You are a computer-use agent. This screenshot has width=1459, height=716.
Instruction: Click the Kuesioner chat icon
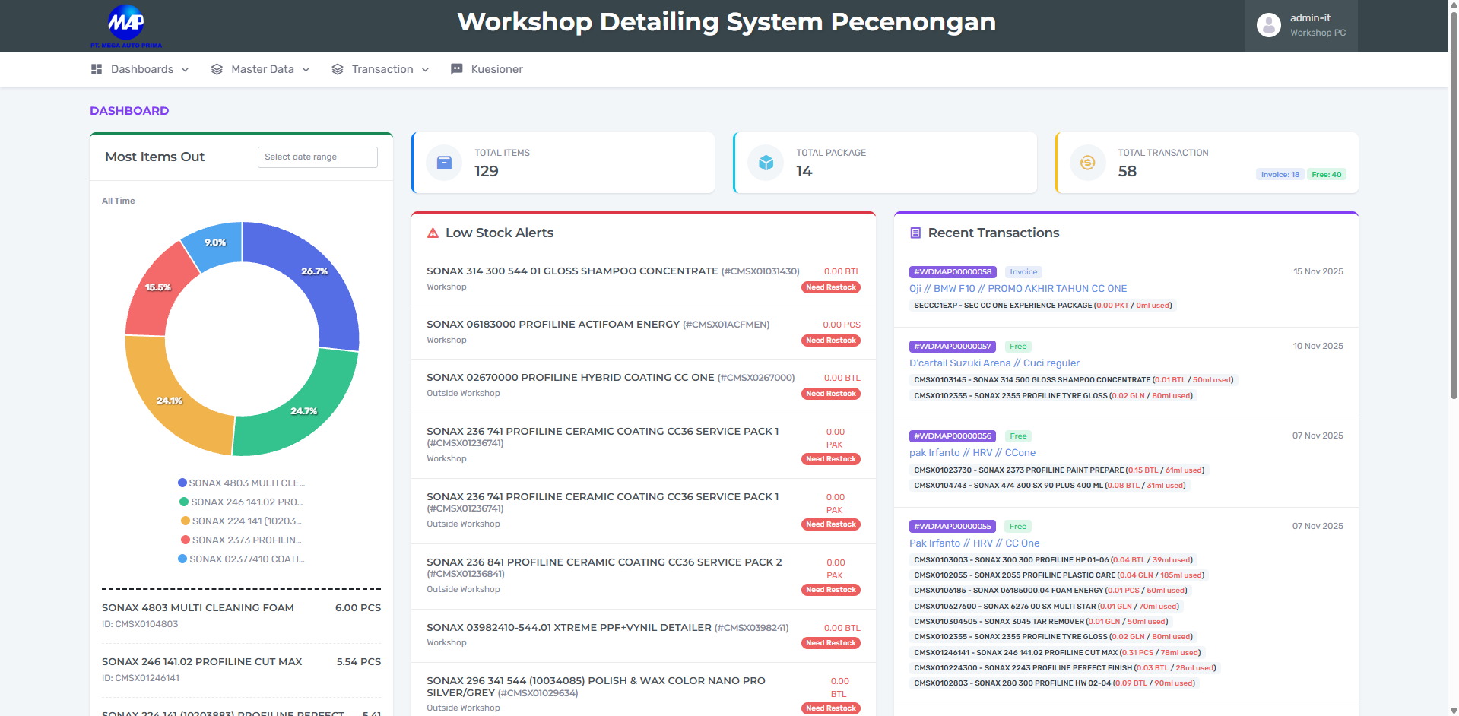457,69
